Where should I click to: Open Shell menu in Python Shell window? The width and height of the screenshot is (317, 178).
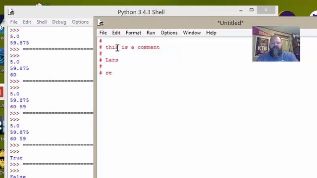click(42, 22)
